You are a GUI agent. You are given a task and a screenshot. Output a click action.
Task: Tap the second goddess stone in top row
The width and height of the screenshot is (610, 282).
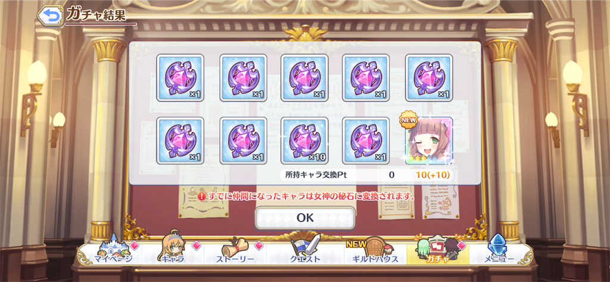tap(243, 78)
